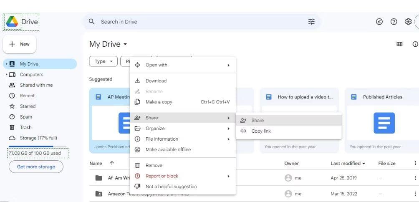This screenshot has height=202, width=419.
Task: Choose Copy link in submenu
Action: pyautogui.click(x=289, y=131)
